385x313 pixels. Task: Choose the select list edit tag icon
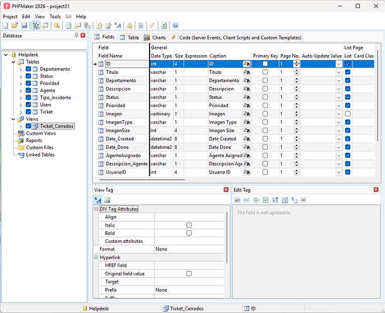[x=275, y=200]
